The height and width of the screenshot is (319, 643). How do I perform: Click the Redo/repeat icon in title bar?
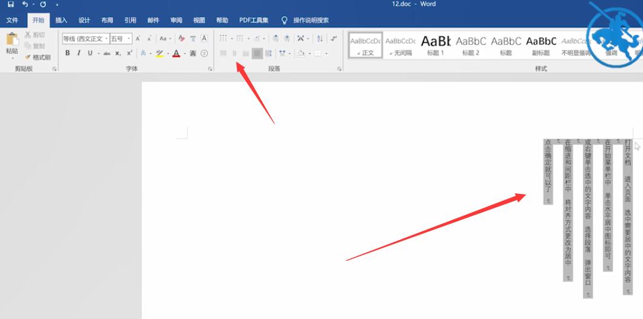[x=43, y=4]
